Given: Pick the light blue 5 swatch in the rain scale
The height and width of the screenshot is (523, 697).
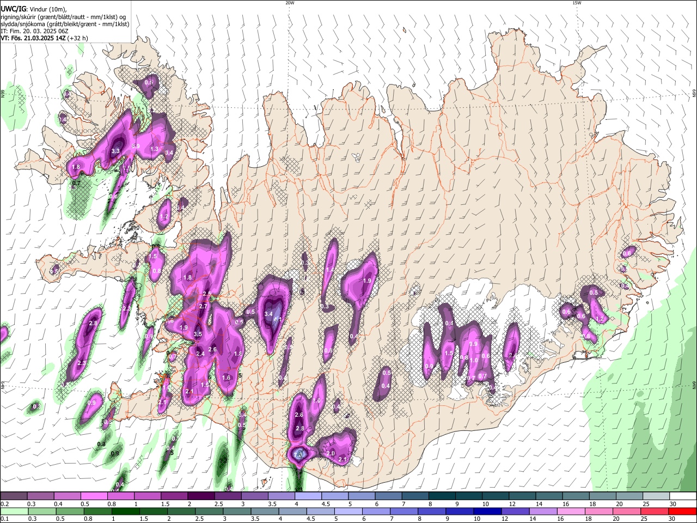Looking at the screenshot, I should (x=348, y=511).
